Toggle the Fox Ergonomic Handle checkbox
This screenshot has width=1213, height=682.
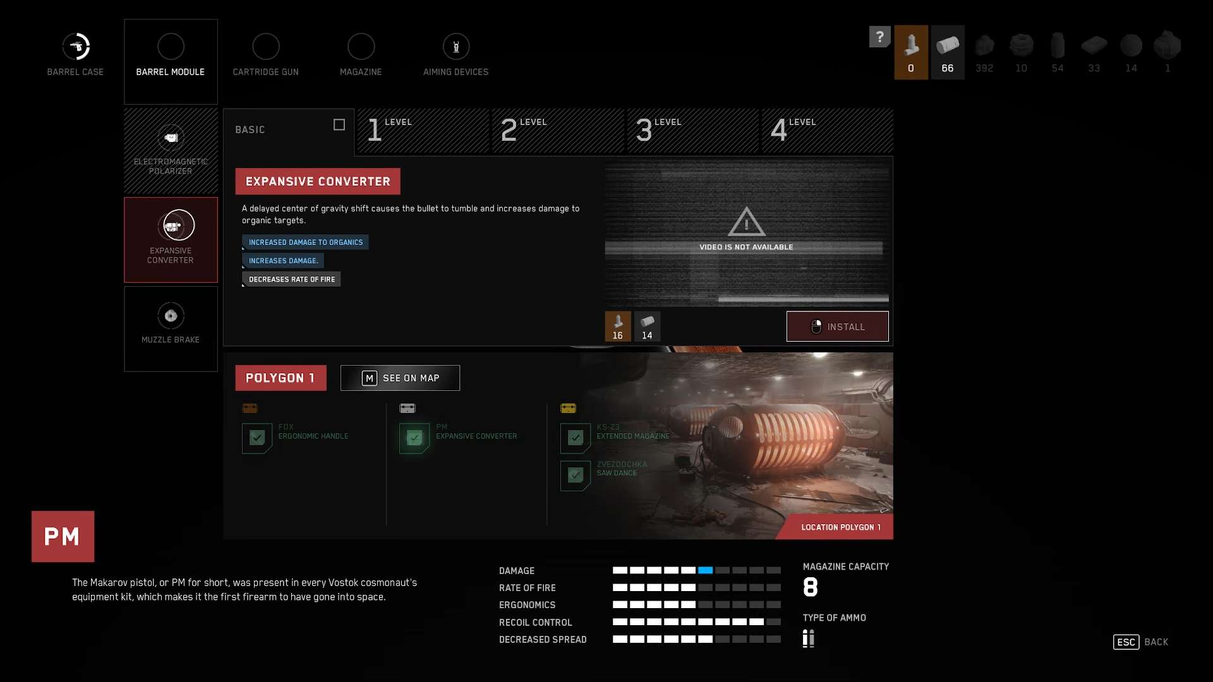257,438
